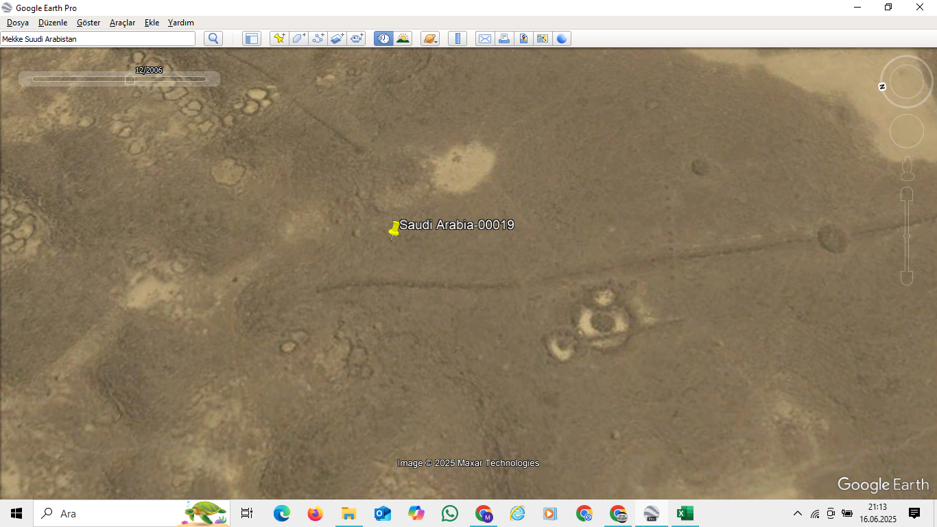
Task: Open the planet switcher dropdown
Action: [x=430, y=38]
